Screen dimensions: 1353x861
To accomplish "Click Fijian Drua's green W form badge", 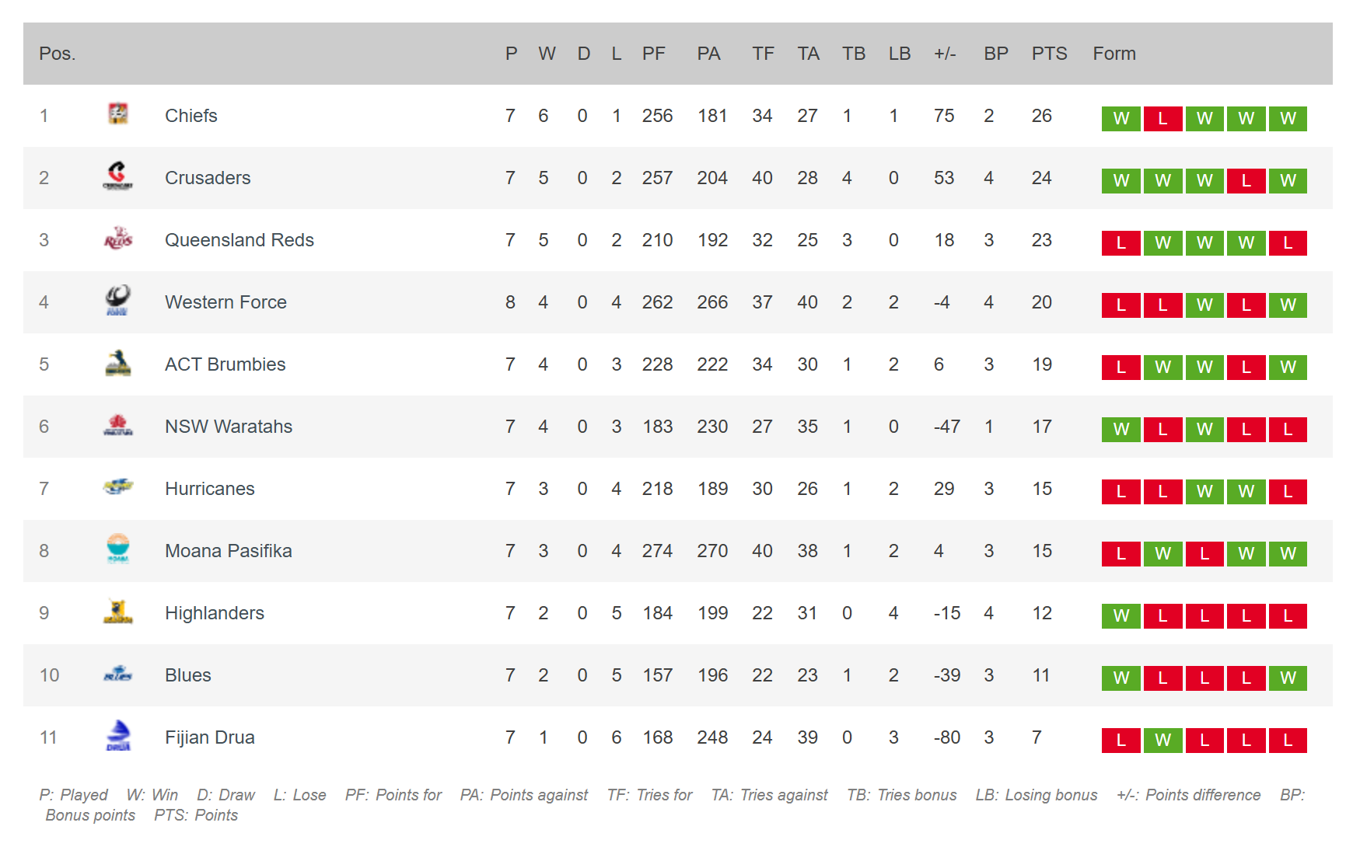I will [x=1162, y=741].
